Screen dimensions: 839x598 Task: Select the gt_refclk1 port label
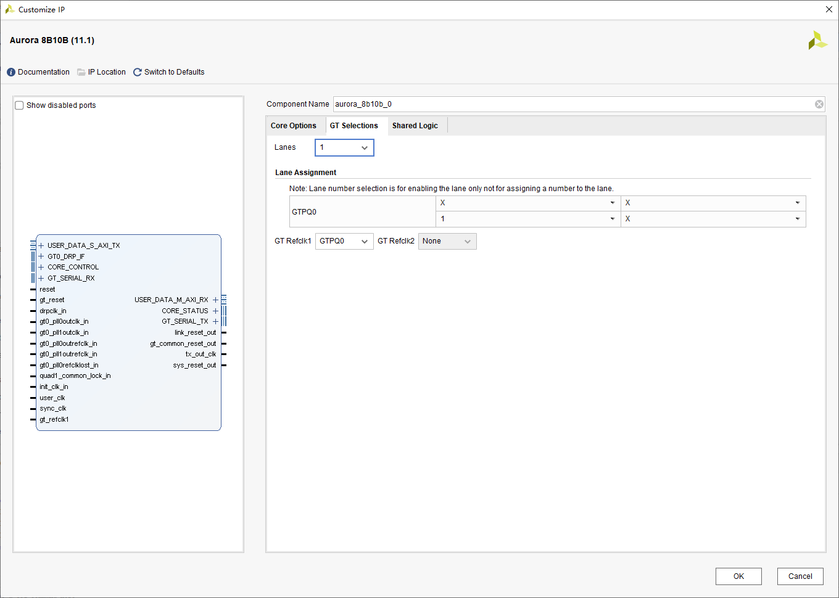pyautogui.click(x=54, y=419)
